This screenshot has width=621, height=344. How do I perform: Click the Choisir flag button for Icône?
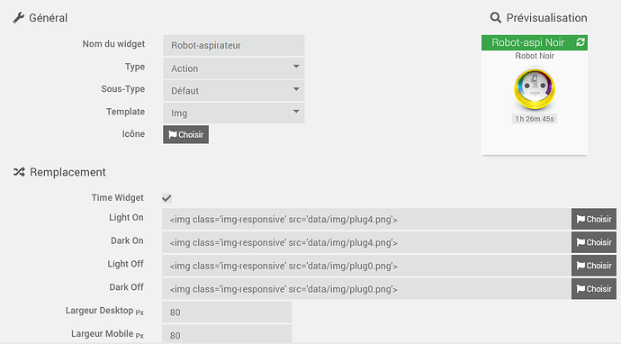pyautogui.click(x=185, y=134)
